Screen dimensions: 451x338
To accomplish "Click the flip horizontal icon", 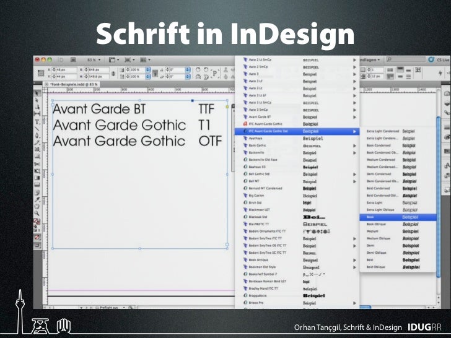I will coord(198,77).
